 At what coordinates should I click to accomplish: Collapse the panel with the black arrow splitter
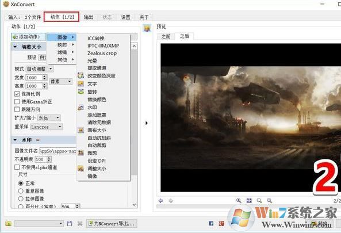[x=147, y=123]
